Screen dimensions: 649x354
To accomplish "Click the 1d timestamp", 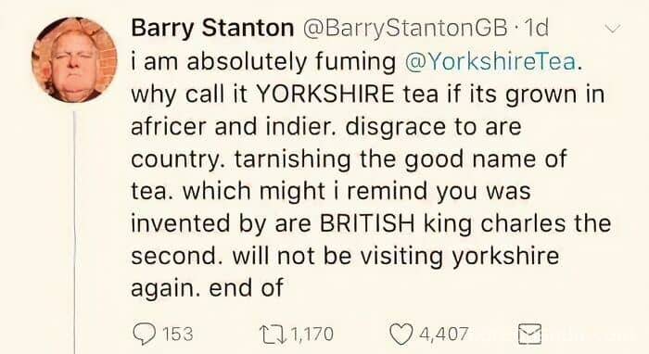I will (x=536, y=28).
